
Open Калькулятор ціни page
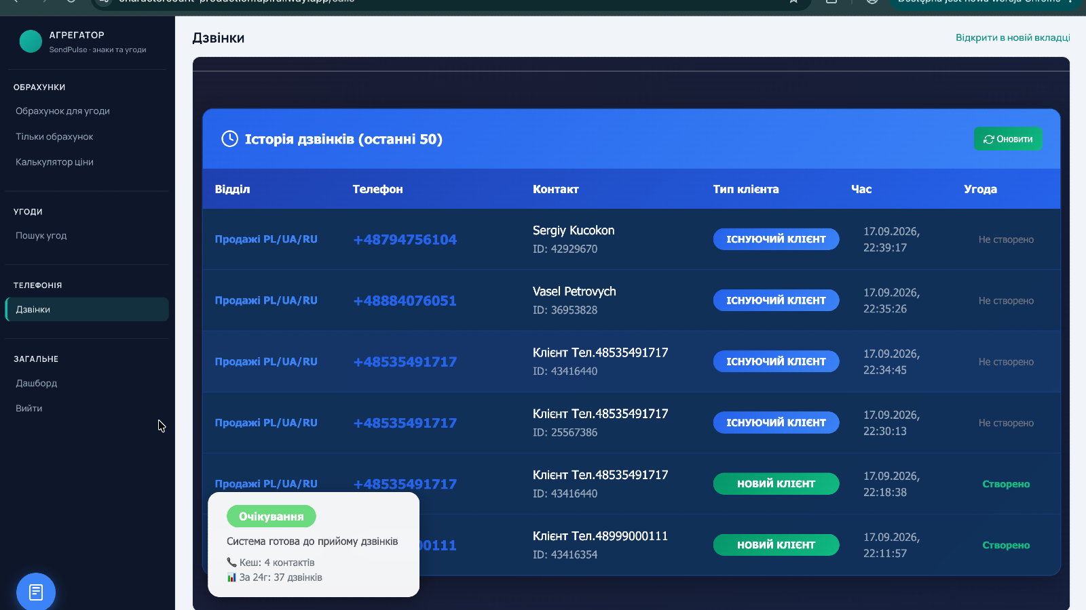pyautogui.click(x=54, y=162)
